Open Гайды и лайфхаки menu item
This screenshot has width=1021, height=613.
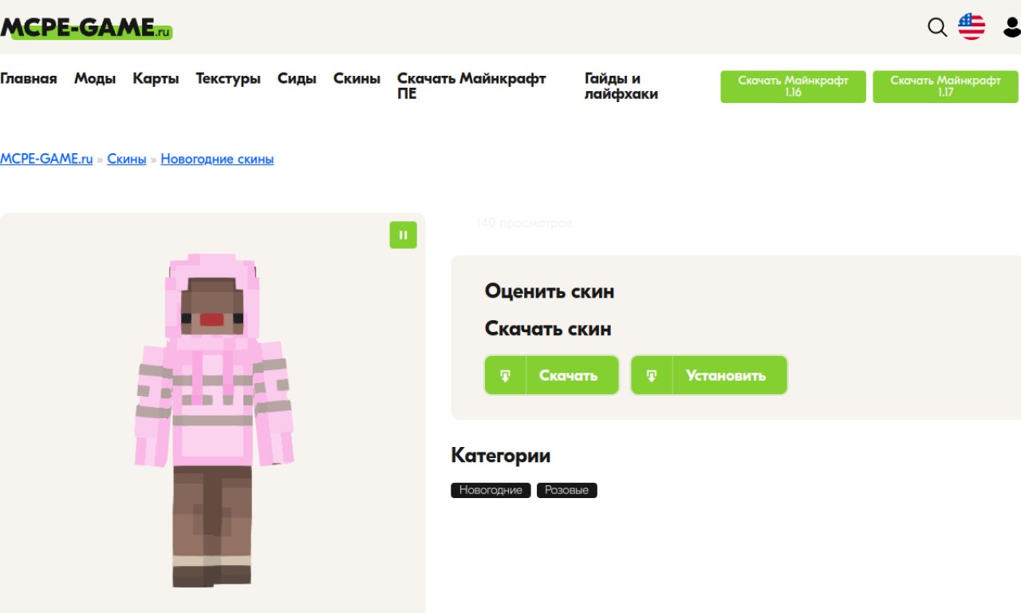621,85
